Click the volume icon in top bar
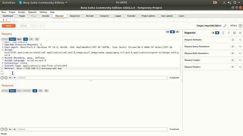The height and width of the screenshot is (136, 243). click(x=229, y=3)
